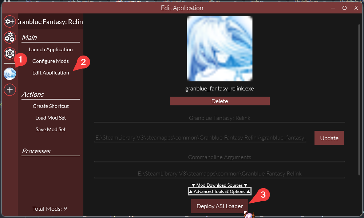This screenshot has width=364, height=218.
Task: Click Create Shortcut under Actions
Action: click(51, 106)
